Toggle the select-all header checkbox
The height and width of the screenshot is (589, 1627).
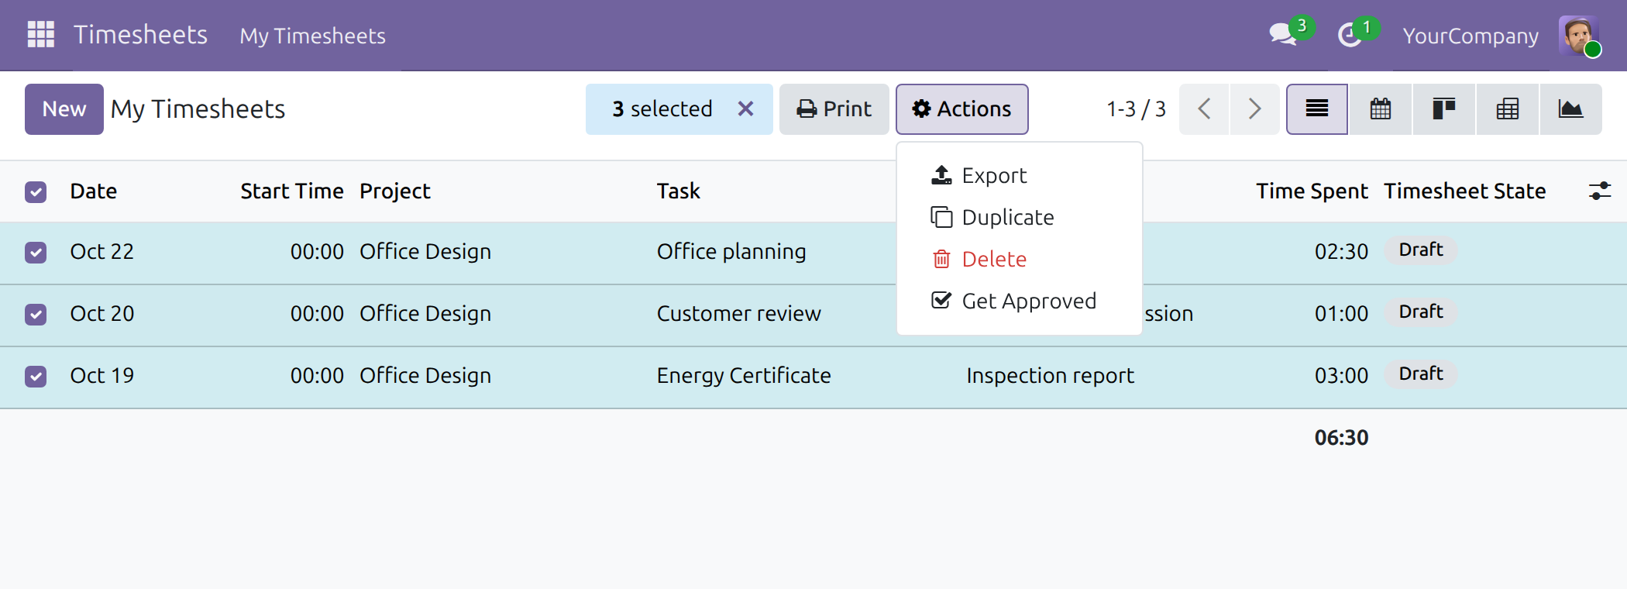tap(36, 191)
